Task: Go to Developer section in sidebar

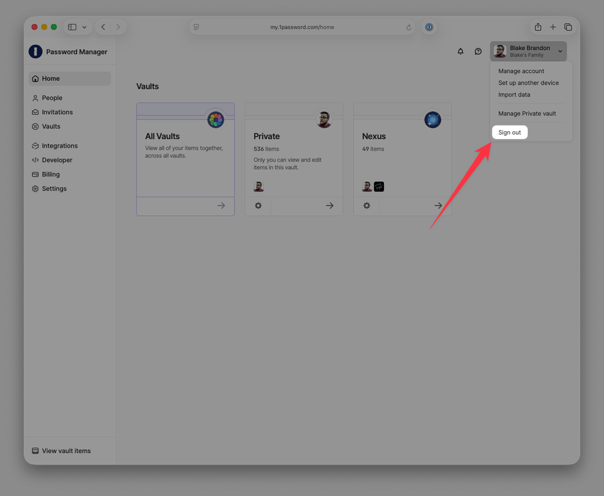Action: click(57, 160)
